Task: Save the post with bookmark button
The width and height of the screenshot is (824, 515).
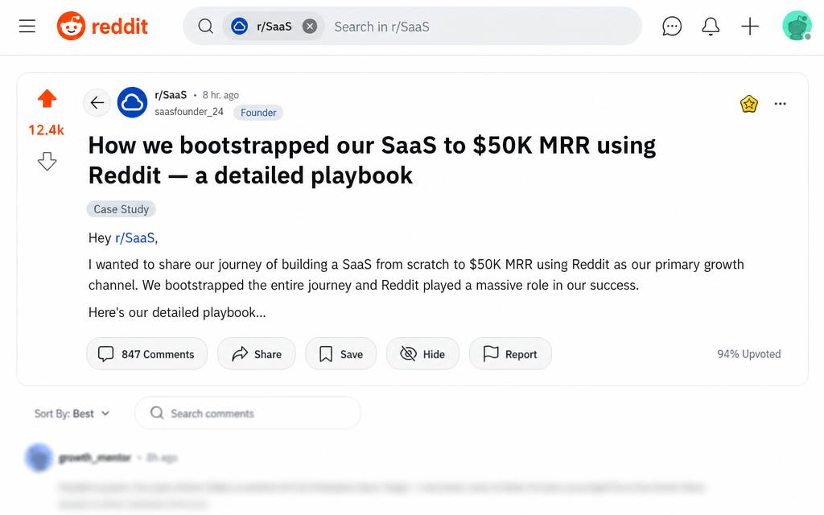Action: click(x=340, y=354)
